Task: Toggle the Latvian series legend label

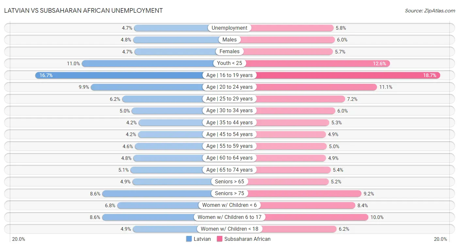Action: point(202,239)
